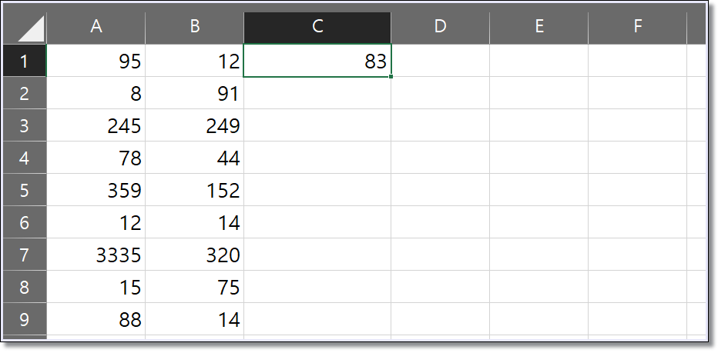Select column E header
This screenshot has height=363, width=718.
point(539,28)
